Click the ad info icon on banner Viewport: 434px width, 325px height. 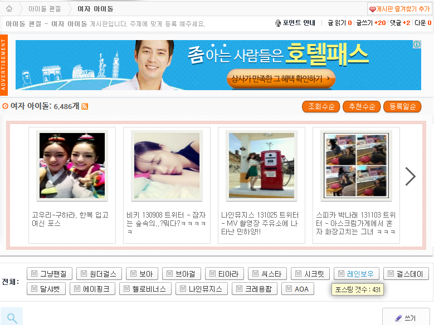(x=417, y=45)
